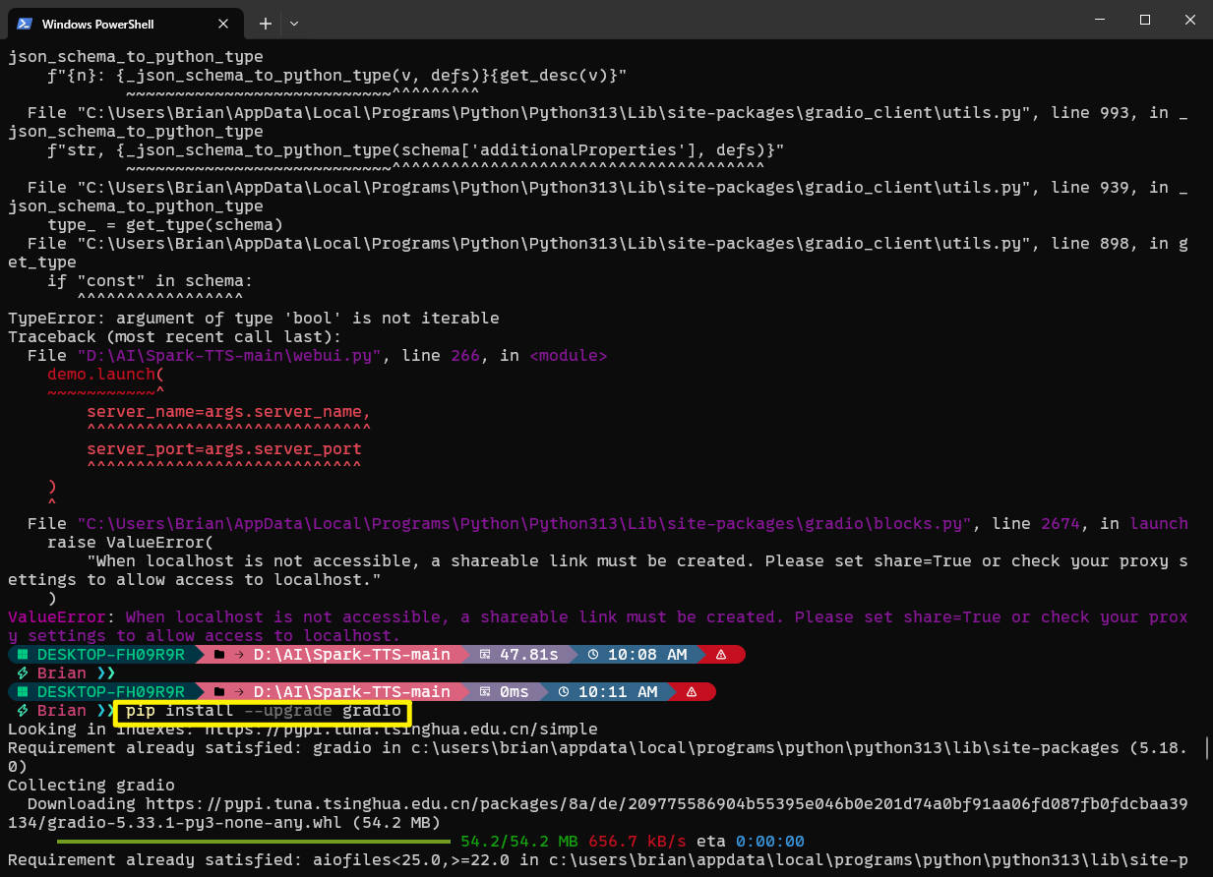Image resolution: width=1213 pixels, height=877 pixels.
Task: Click line number '266' in traceback
Action: tap(465, 356)
